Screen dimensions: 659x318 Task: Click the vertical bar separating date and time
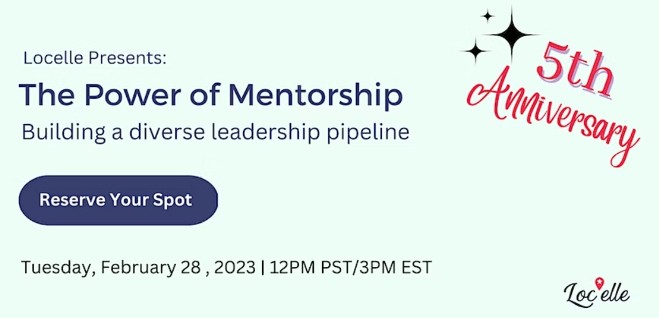[x=263, y=268]
